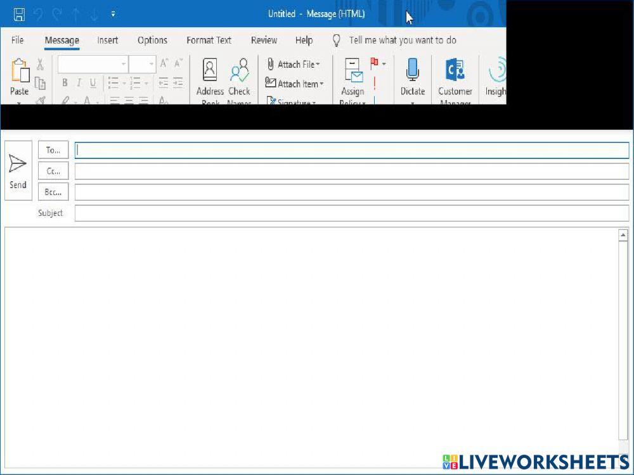Viewport: 634px width, 475px height.
Task: Click the Dictate microphone icon
Action: [x=413, y=70]
